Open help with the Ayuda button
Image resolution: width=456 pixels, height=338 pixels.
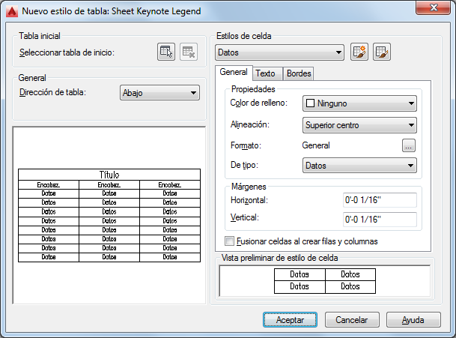tap(413, 320)
